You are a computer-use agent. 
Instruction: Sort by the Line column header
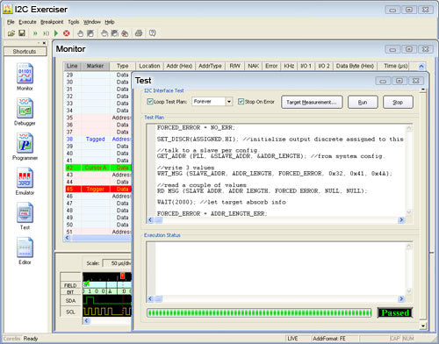72,66
